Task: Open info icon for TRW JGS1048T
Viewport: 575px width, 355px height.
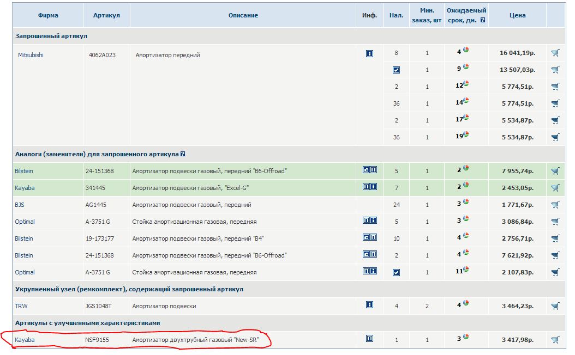Action: (x=370, y=305)
